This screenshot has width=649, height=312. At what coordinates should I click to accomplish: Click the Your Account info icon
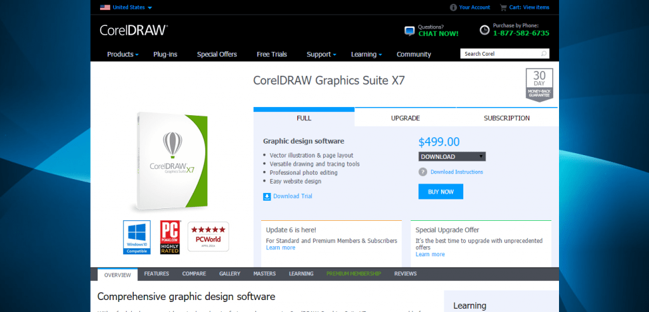(x=453, y=8)
